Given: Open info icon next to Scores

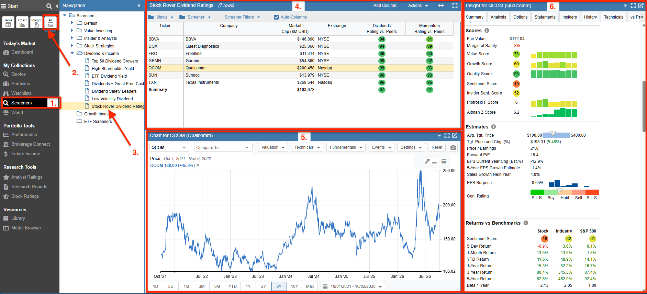Looking at the screenshot, I should [487, 31].
